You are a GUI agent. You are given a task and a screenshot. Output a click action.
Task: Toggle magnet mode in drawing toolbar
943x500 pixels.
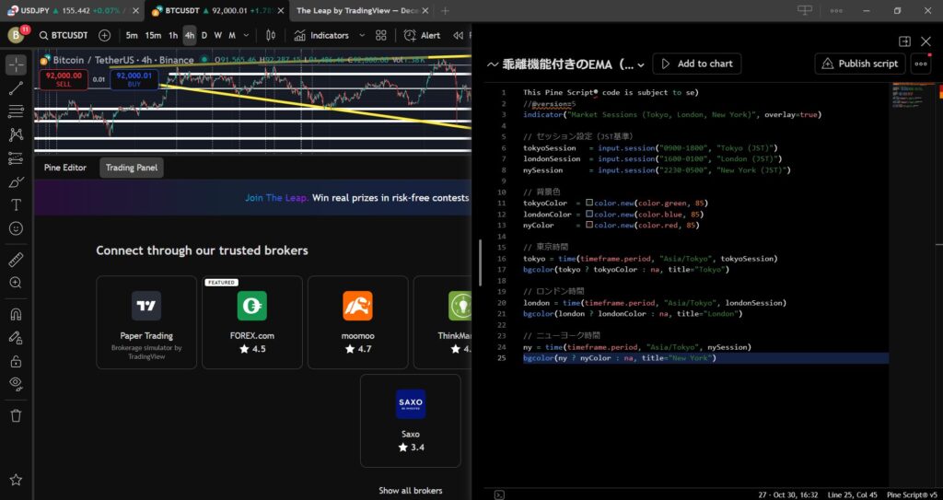[x=16, y=315]
